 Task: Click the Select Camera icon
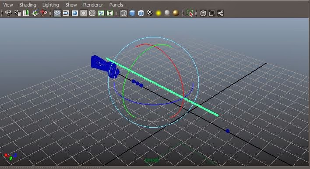(8, 13)
